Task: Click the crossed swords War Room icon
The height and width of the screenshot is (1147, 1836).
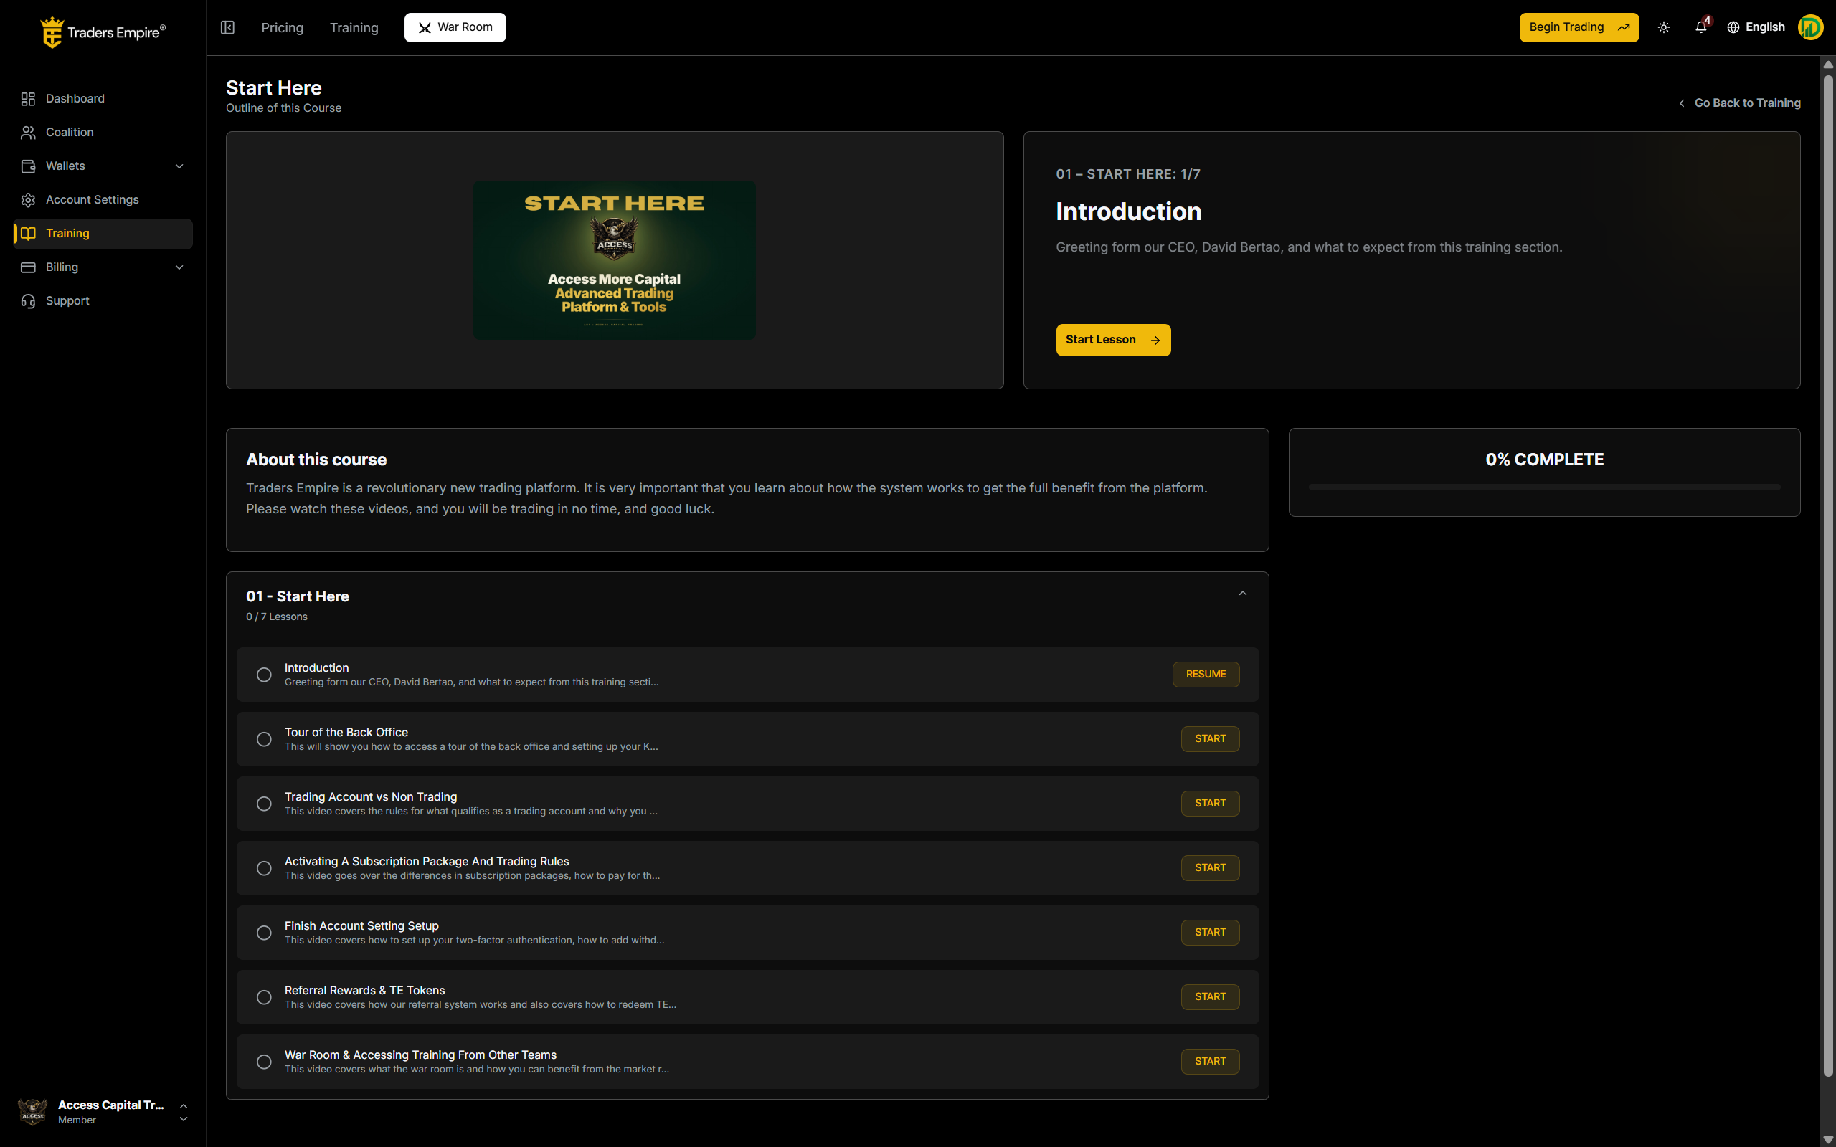Action: pos(425,27)
